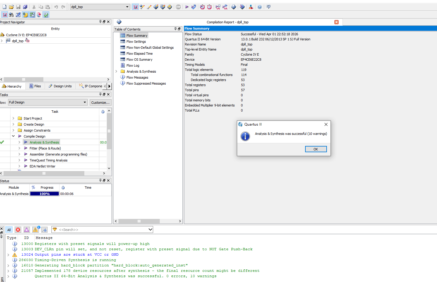Click the Stop Processing icon
Viewport: 437px width, 282px height.
[178, 7]
